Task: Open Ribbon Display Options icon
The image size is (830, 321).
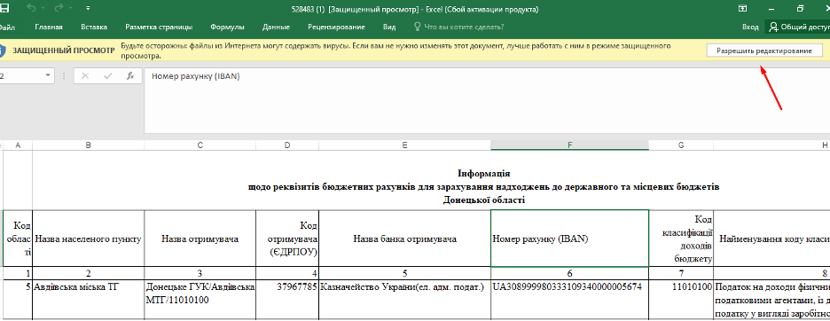Action: click(x=743, y=9)
